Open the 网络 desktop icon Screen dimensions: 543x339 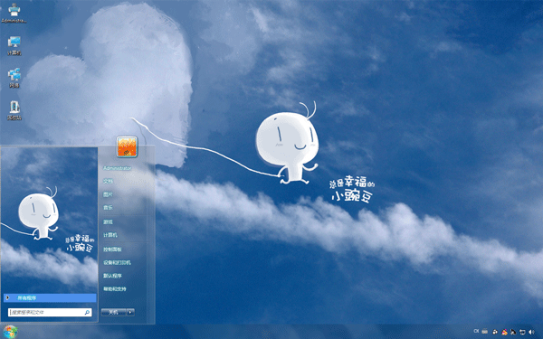(14, 78)
